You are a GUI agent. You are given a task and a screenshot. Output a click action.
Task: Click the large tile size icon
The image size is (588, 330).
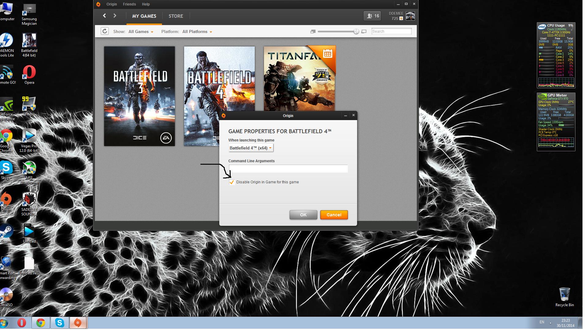tap(364, 31)
